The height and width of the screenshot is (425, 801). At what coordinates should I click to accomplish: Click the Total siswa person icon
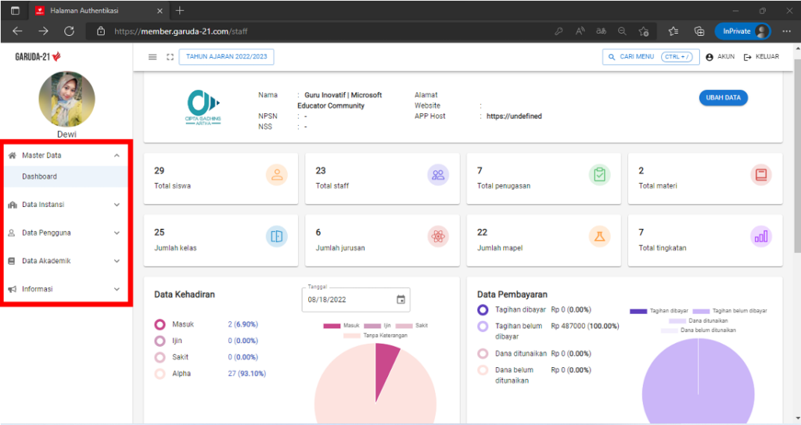pyautogui.click(x=276, y=174)
